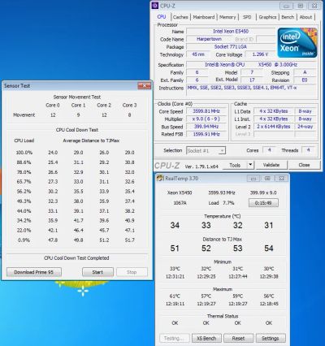Click the 47.8 Core 0 distance value

point(53,240)
